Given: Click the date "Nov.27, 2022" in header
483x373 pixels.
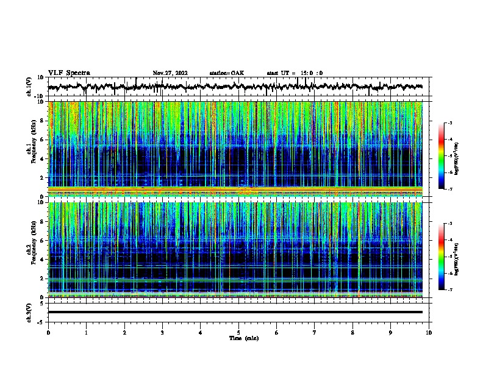Looking at the screenshot, I should pyautogui.click(x=170, y=73).
